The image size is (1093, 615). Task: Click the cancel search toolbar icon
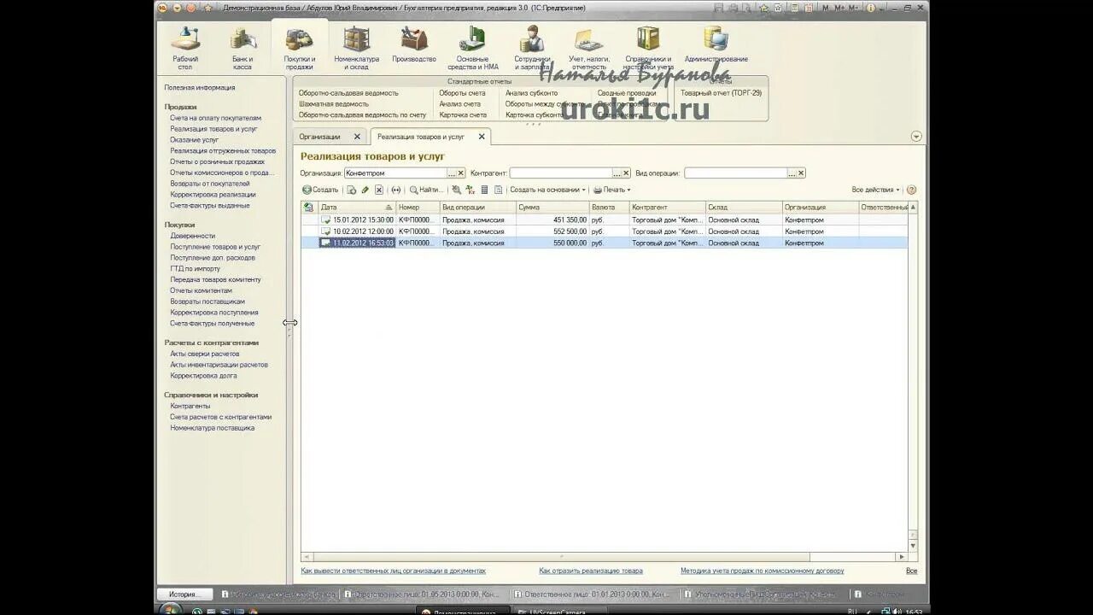click(x=456, y=190)
